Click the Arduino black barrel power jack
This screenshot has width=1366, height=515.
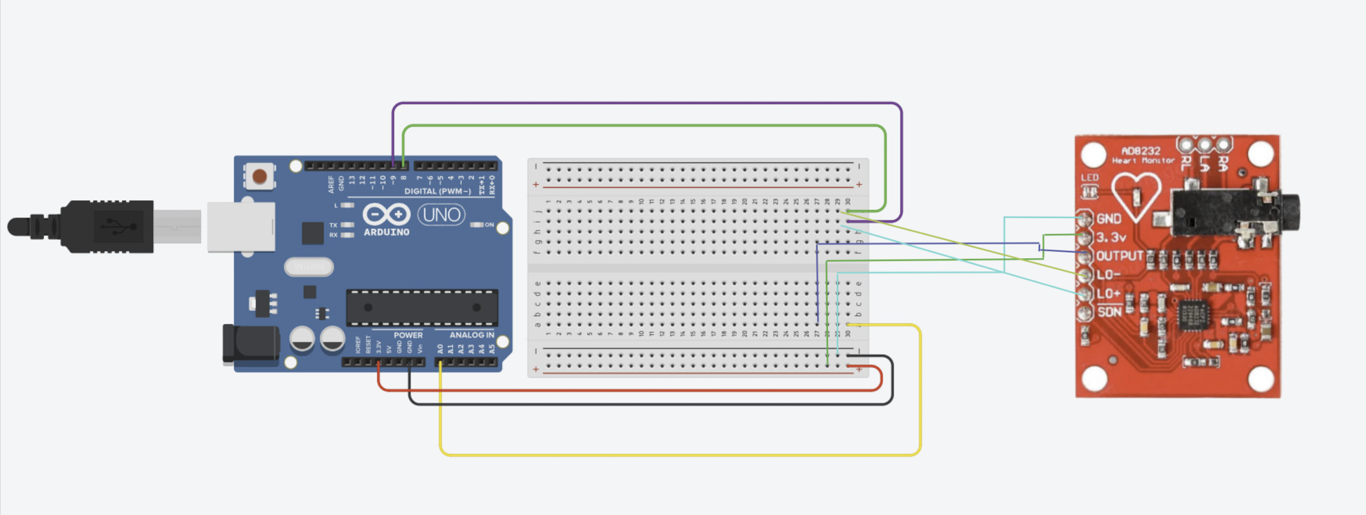[250, 344]
